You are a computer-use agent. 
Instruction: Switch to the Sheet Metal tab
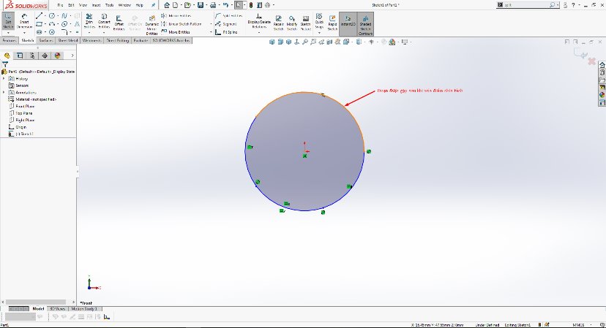coord(67,41)
